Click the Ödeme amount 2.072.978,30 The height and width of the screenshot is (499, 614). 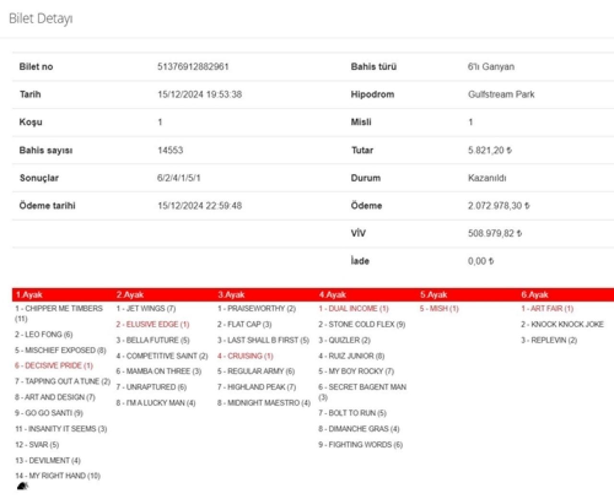click(498, 206)
